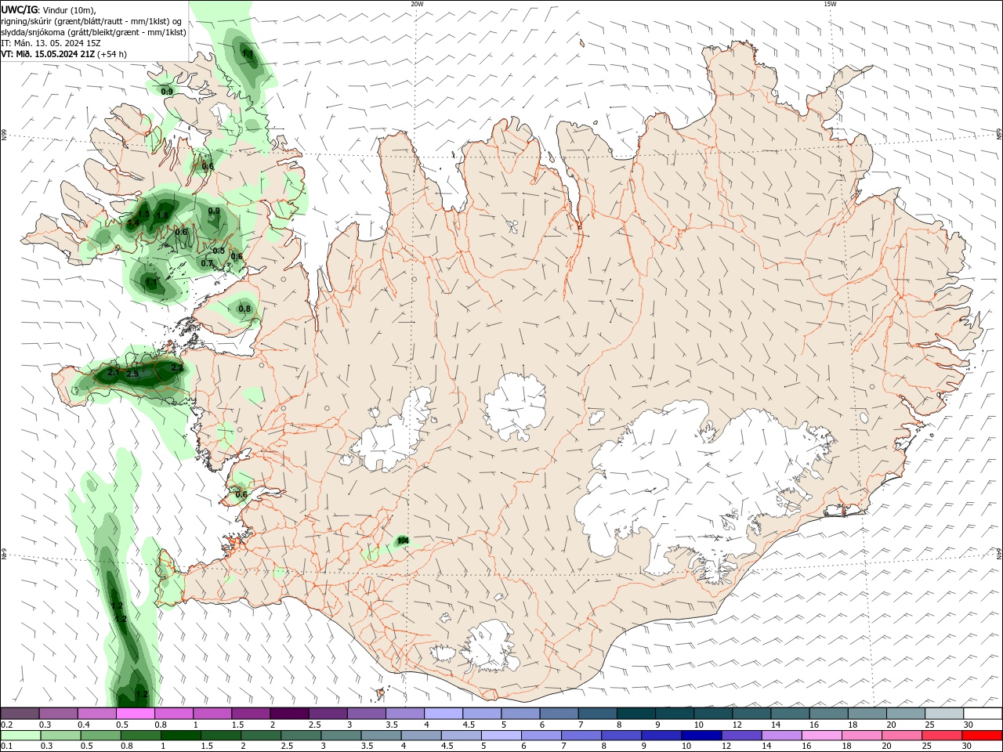
Task: Select the dark teal 8 swatch in upper legend
Action: tap(636, 714)
